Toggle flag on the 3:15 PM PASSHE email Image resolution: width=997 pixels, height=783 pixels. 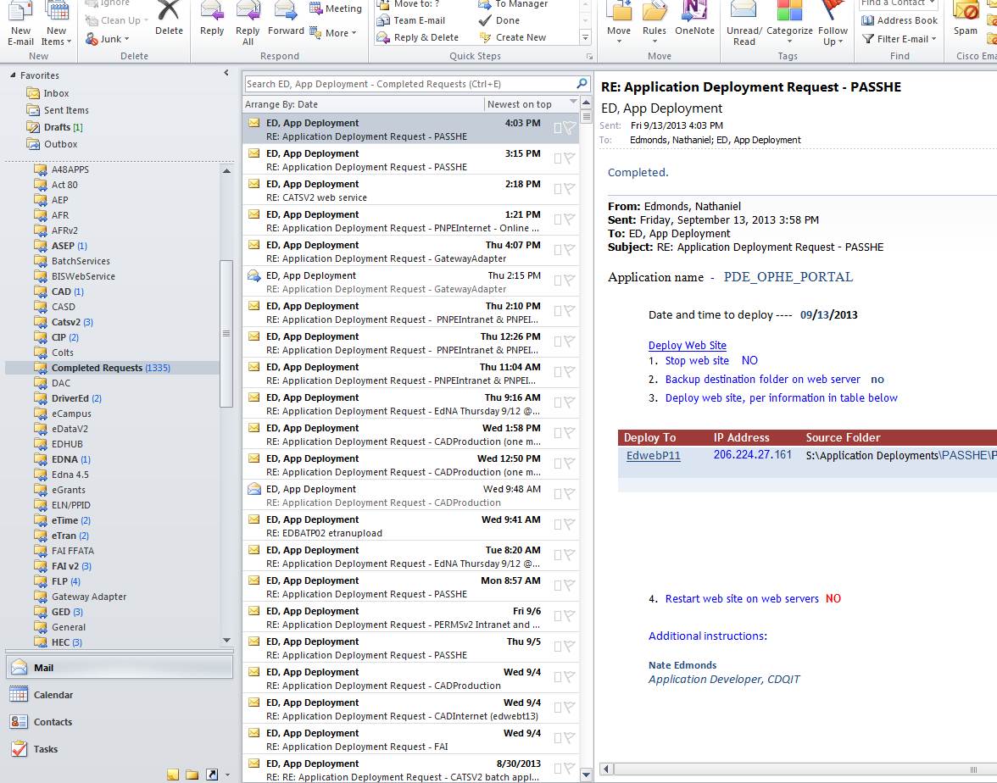pyautogui.click(x=570, y=158)
